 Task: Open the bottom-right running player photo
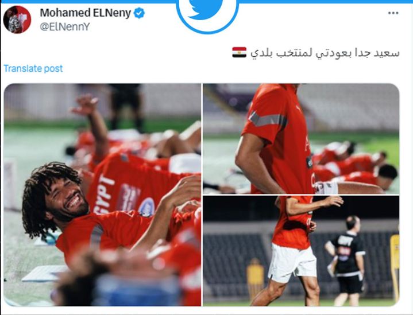tap(301, 251)
